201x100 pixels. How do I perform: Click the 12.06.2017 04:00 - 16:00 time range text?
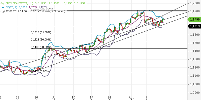pyautogui.click(x=21, y=11)
